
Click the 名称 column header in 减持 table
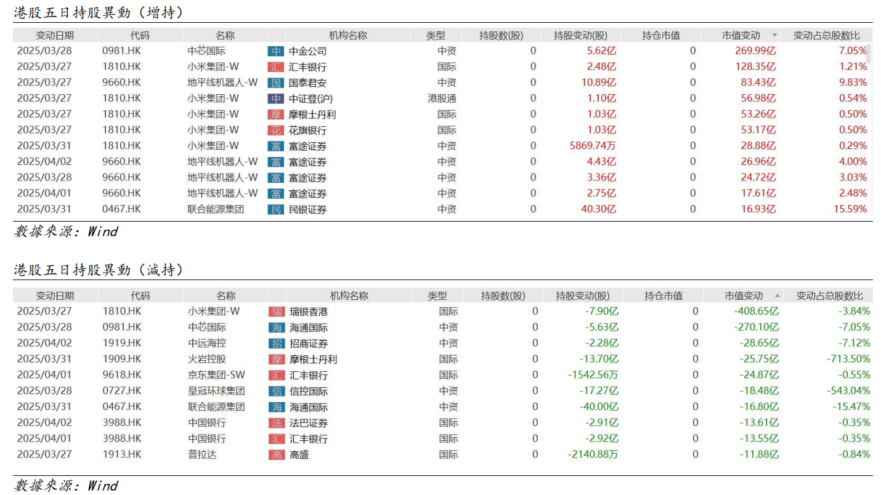click(225, 296)
